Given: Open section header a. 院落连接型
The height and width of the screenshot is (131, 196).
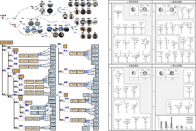Looking at the screenshot, I should (x=131, y=2).
